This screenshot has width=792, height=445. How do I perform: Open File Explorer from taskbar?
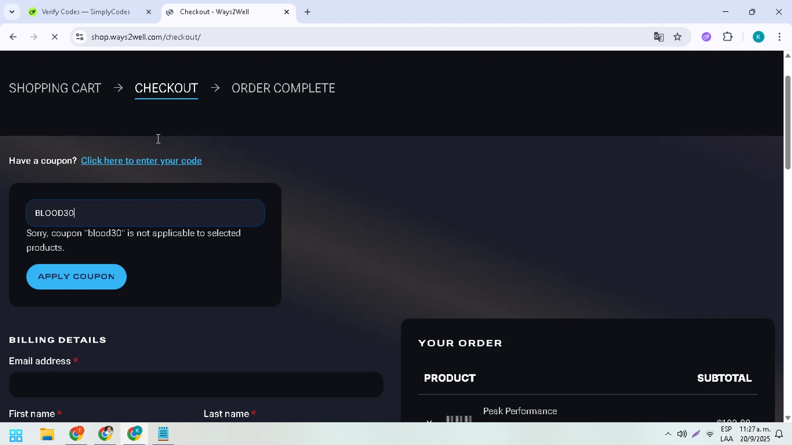click(47, 435)
